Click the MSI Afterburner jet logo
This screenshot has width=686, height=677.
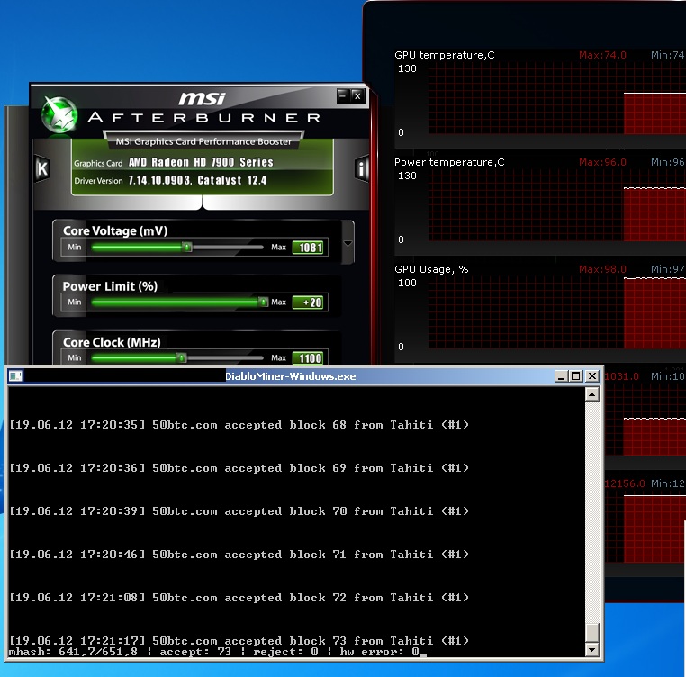click(59, 114)
